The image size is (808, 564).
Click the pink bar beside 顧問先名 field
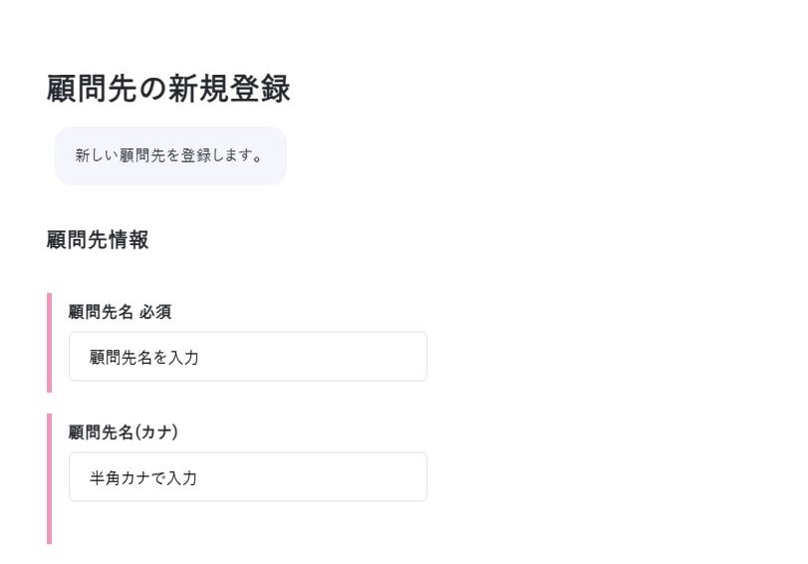(x=49, y=343)
